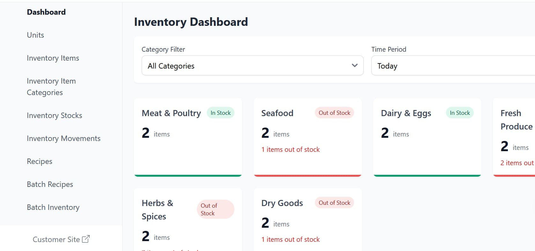Viewport: 535px width, 251px height.
Task: Open Inventory Movements page
Action: click(63, 138)
